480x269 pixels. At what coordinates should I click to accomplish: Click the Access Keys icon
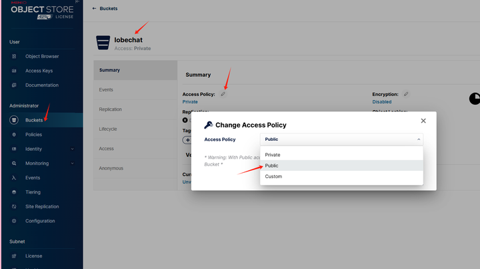point(14,71)
